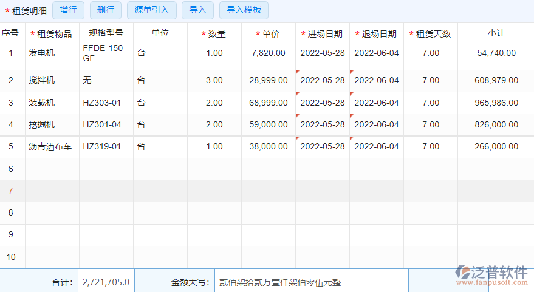Screen dimensions: 534x292
Task: Select the 无 specification cell of 搅拌机
Action: [106, 81]
